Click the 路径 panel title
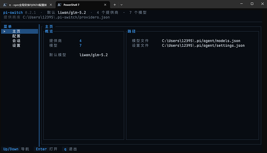 (132, 31)
